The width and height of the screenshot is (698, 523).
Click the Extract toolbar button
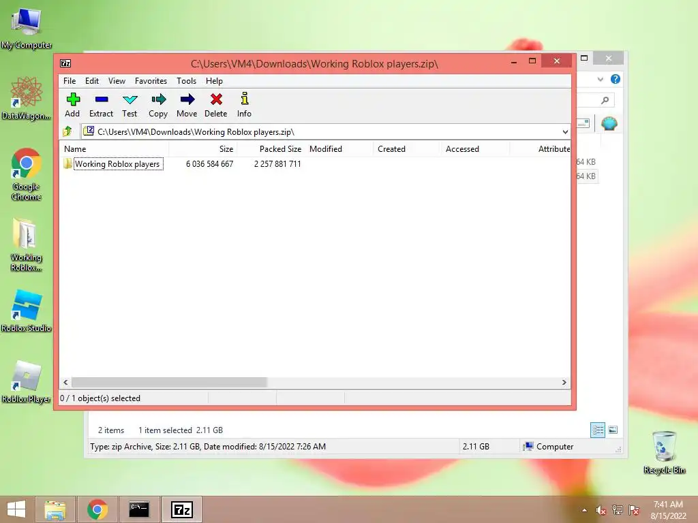click(x=101, y=106)
